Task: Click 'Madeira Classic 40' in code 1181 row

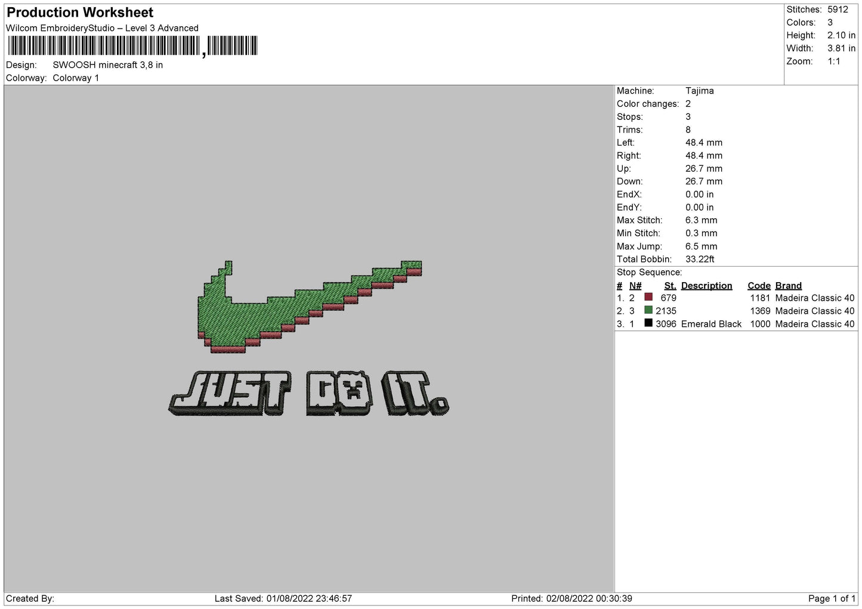Action: (x=815, y=298)
